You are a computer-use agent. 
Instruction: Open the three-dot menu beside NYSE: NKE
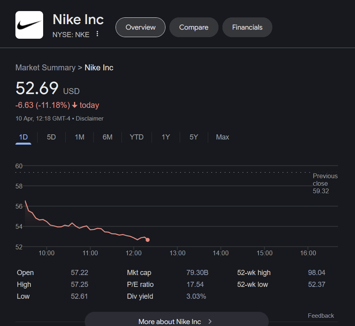pos(97,34)
